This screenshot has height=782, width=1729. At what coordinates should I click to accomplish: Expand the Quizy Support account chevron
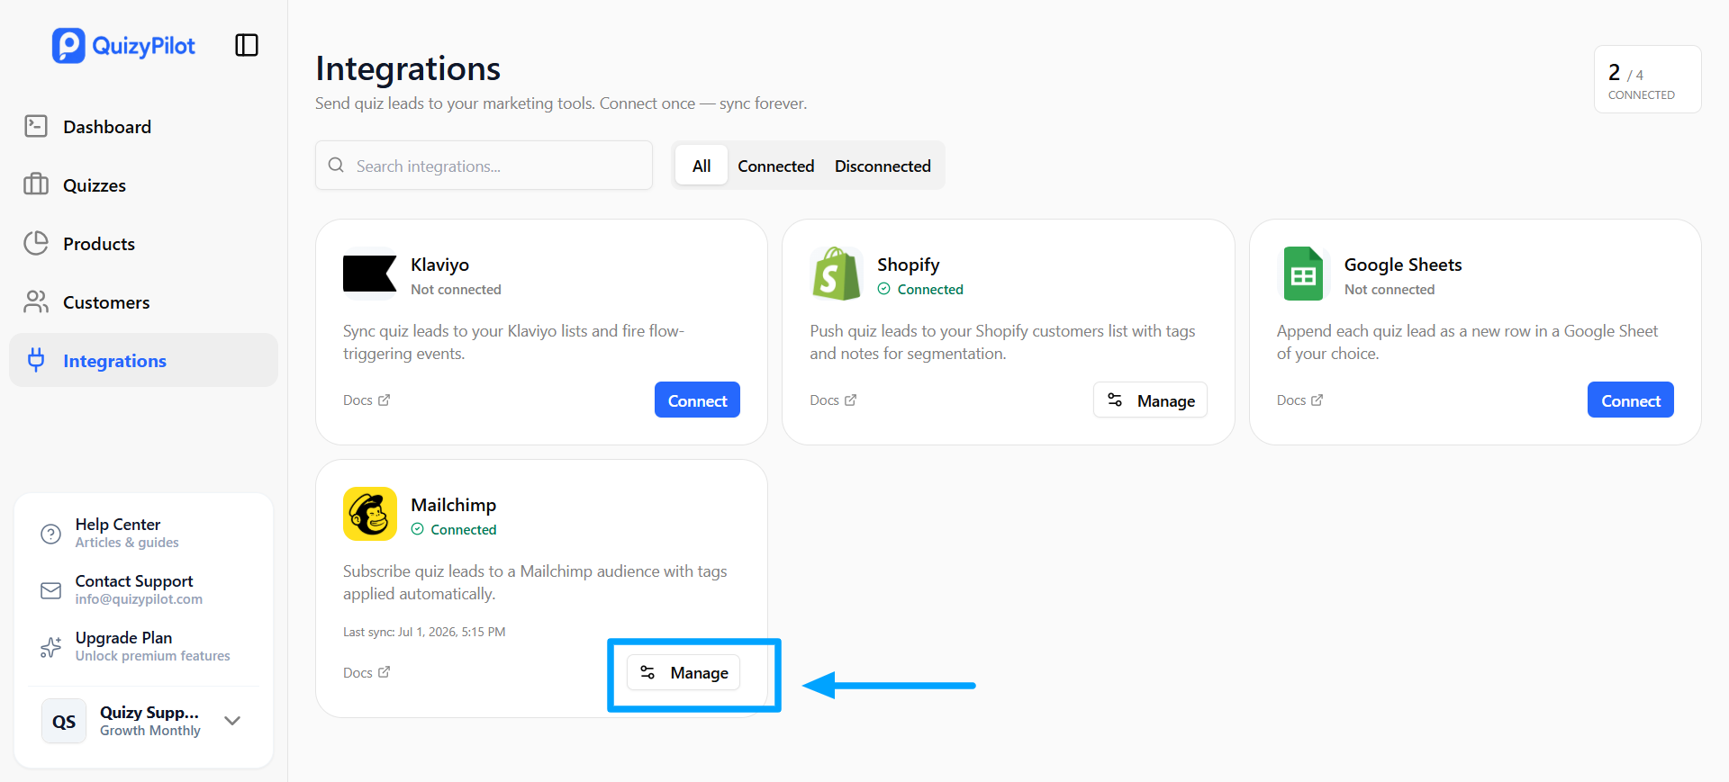(232, 721)
